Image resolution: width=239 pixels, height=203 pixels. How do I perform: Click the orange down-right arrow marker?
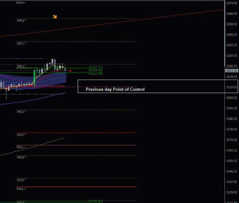coord(55,16)
